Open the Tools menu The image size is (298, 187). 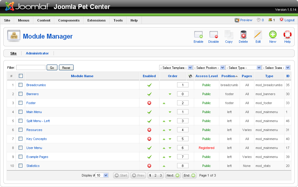coord(118,20)
